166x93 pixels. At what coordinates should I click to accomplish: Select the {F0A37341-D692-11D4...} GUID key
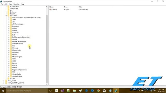tap(26, 18)
